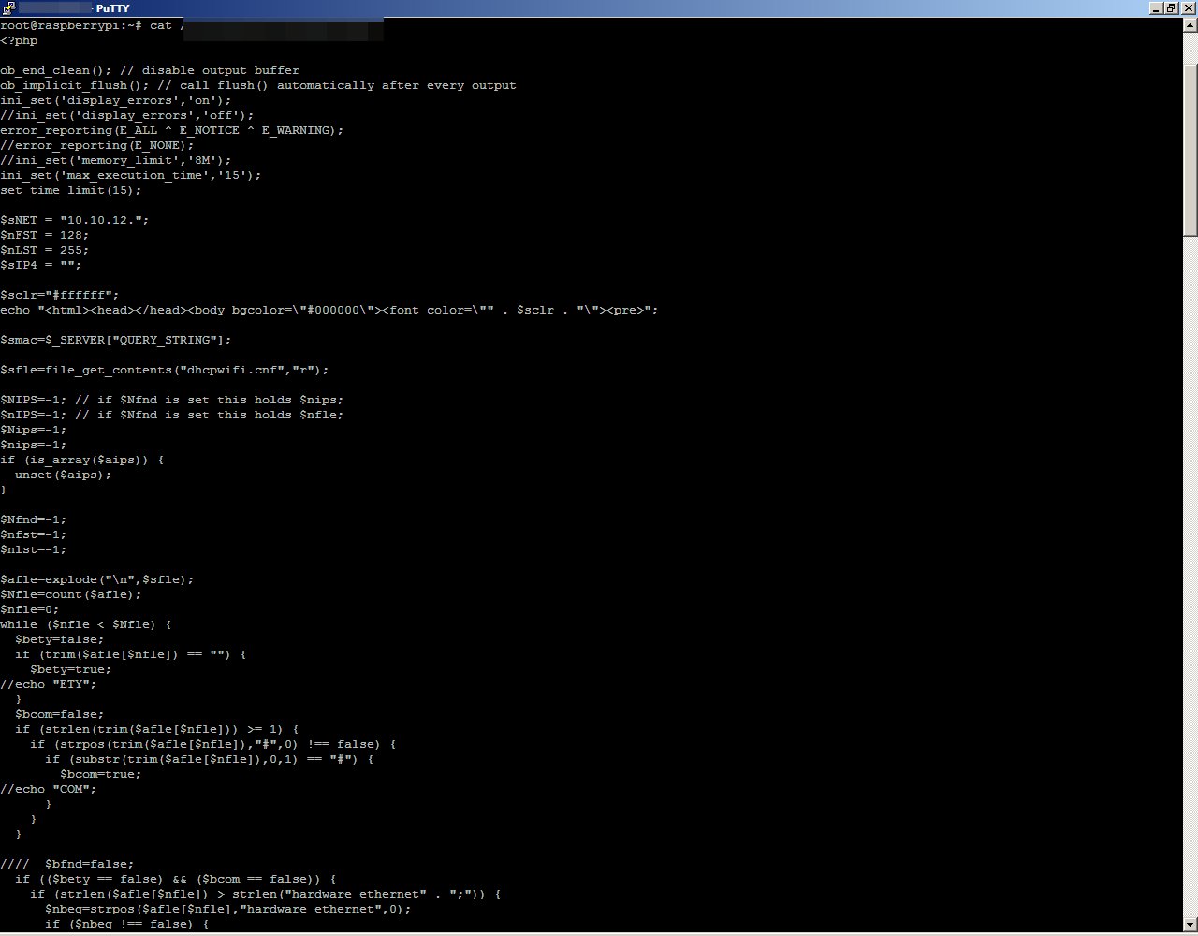Click the $sNET = "10.10.12." line

pos(75,220)
